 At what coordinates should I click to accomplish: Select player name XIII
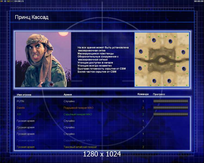pos(19,114)
